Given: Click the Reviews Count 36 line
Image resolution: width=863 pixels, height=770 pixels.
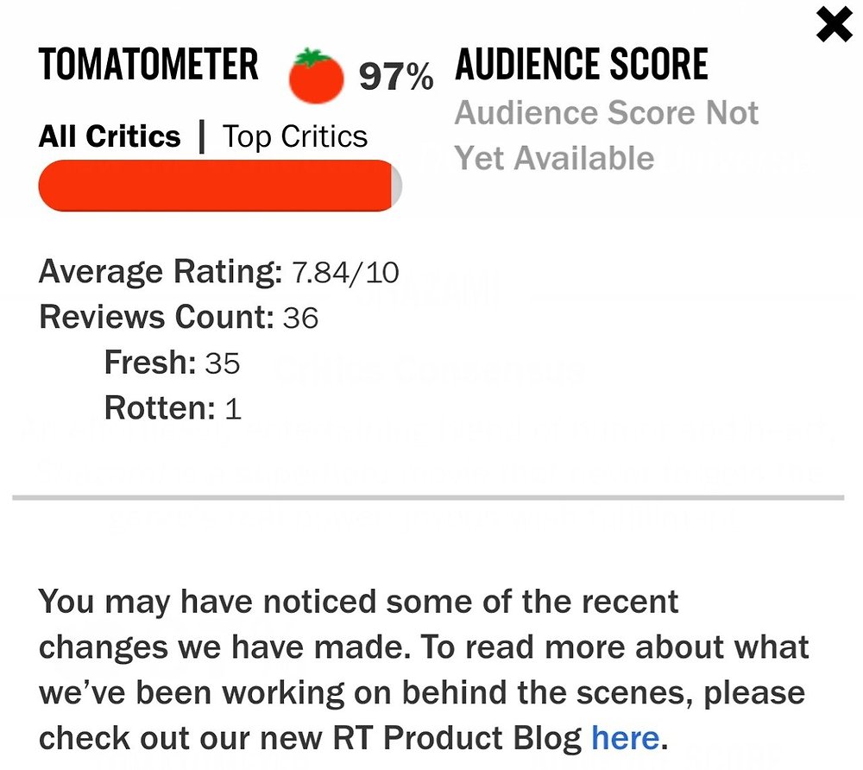Looking at the screenshot, I should point(179,318).
